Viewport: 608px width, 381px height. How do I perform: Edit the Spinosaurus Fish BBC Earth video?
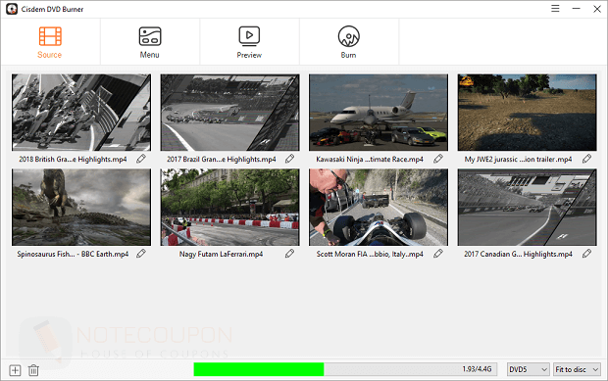point(141,254)
